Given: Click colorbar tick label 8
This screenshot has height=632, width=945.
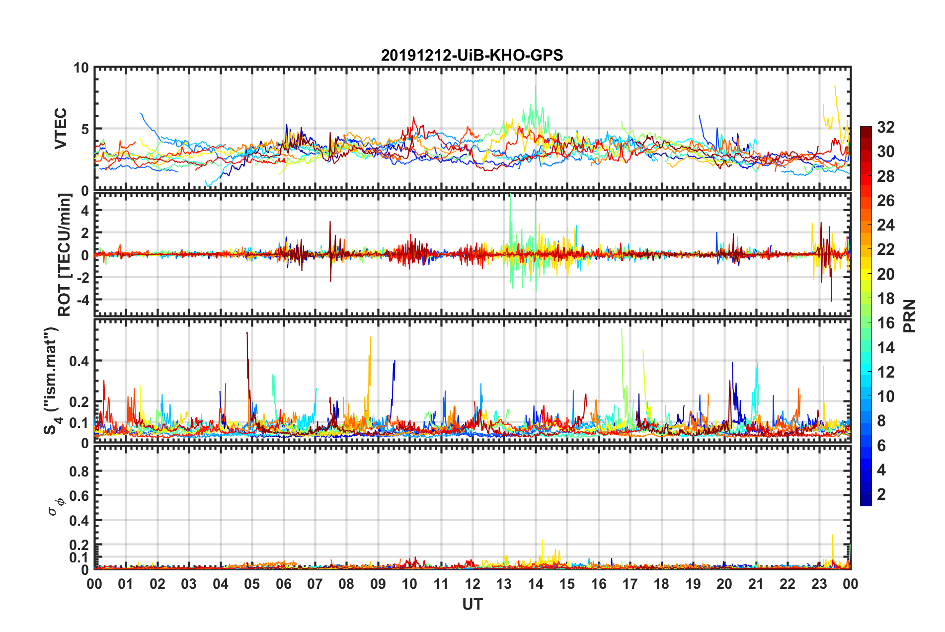Looking at the screenshot, I should 881,421.
